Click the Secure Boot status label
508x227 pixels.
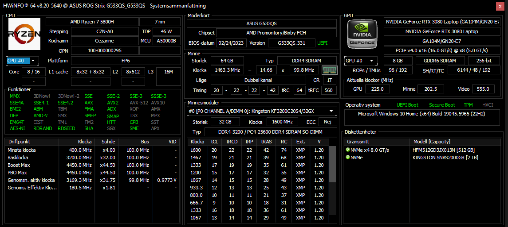point(442,105)
